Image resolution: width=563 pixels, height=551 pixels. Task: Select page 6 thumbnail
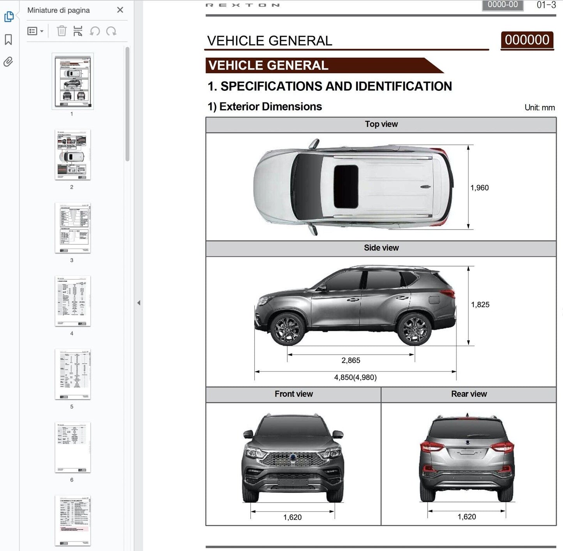tap(73, 447)
